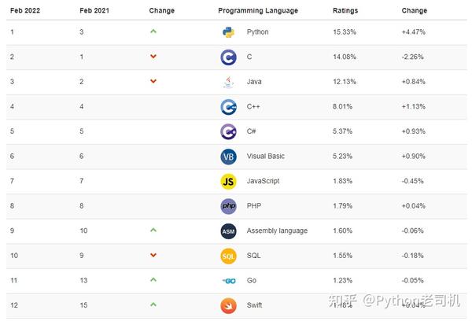472x321 pixels.
Task: Click the C++ logo icon
Action: click(228, 107)
